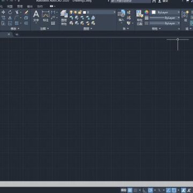Click the large Text (文字) tool
This screenshot has height=193, width=193.
tap(36, 16)
